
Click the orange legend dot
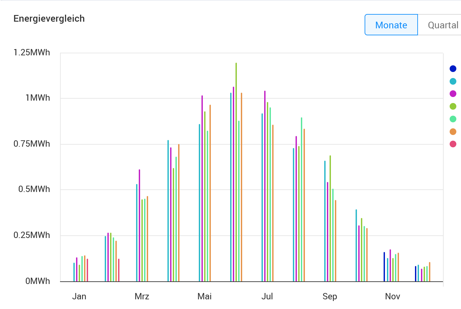point(453,132)
